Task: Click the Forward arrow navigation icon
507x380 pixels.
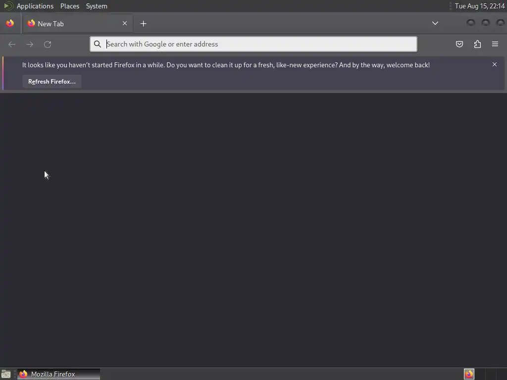Action: click(30, 44)
